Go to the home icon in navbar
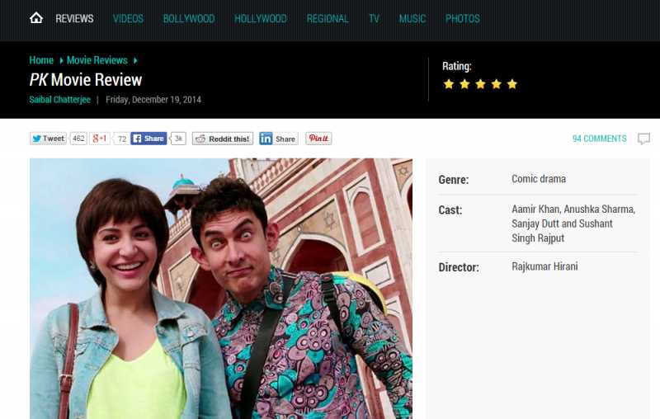660x419 pixels. 36,18
